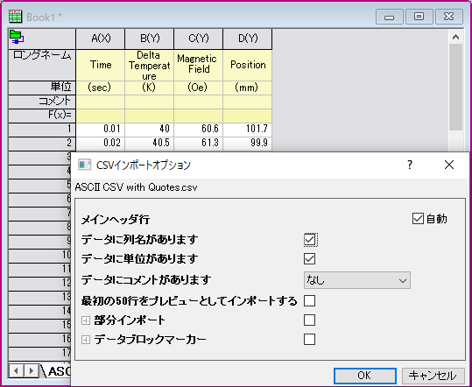Click the Book1 workbook icon in title bar
Image resolution: width=472 pixels, height=387 pixels.
tap(15, 17)
